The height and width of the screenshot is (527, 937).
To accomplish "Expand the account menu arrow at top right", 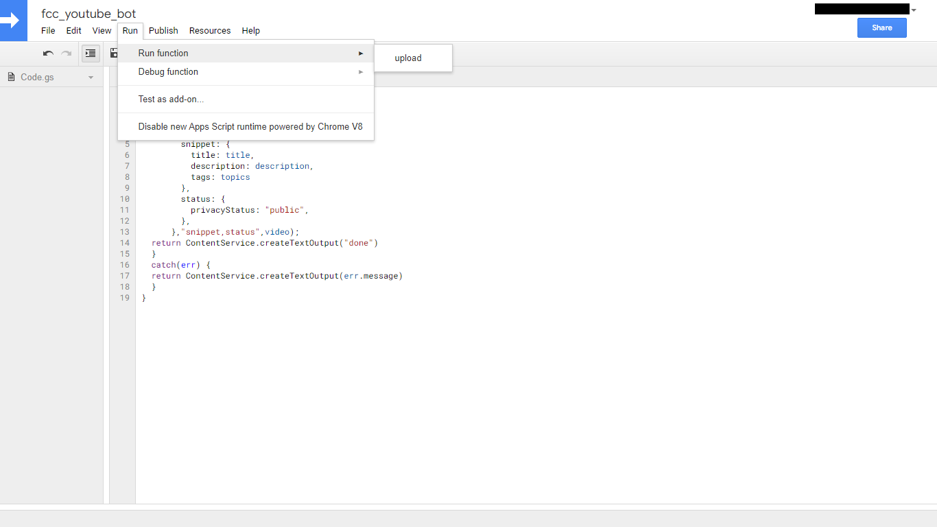I will coord(914,10).
